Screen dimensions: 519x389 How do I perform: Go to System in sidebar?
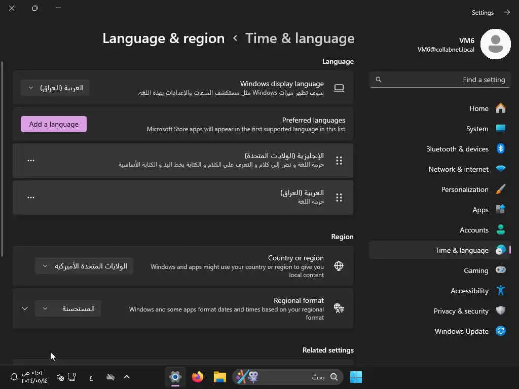[440, 129]
